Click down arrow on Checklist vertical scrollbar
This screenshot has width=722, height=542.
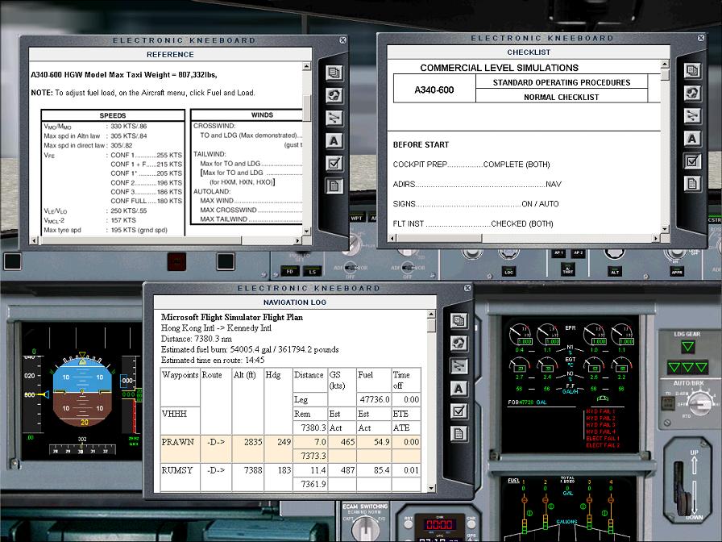click(x=665, y=228)
